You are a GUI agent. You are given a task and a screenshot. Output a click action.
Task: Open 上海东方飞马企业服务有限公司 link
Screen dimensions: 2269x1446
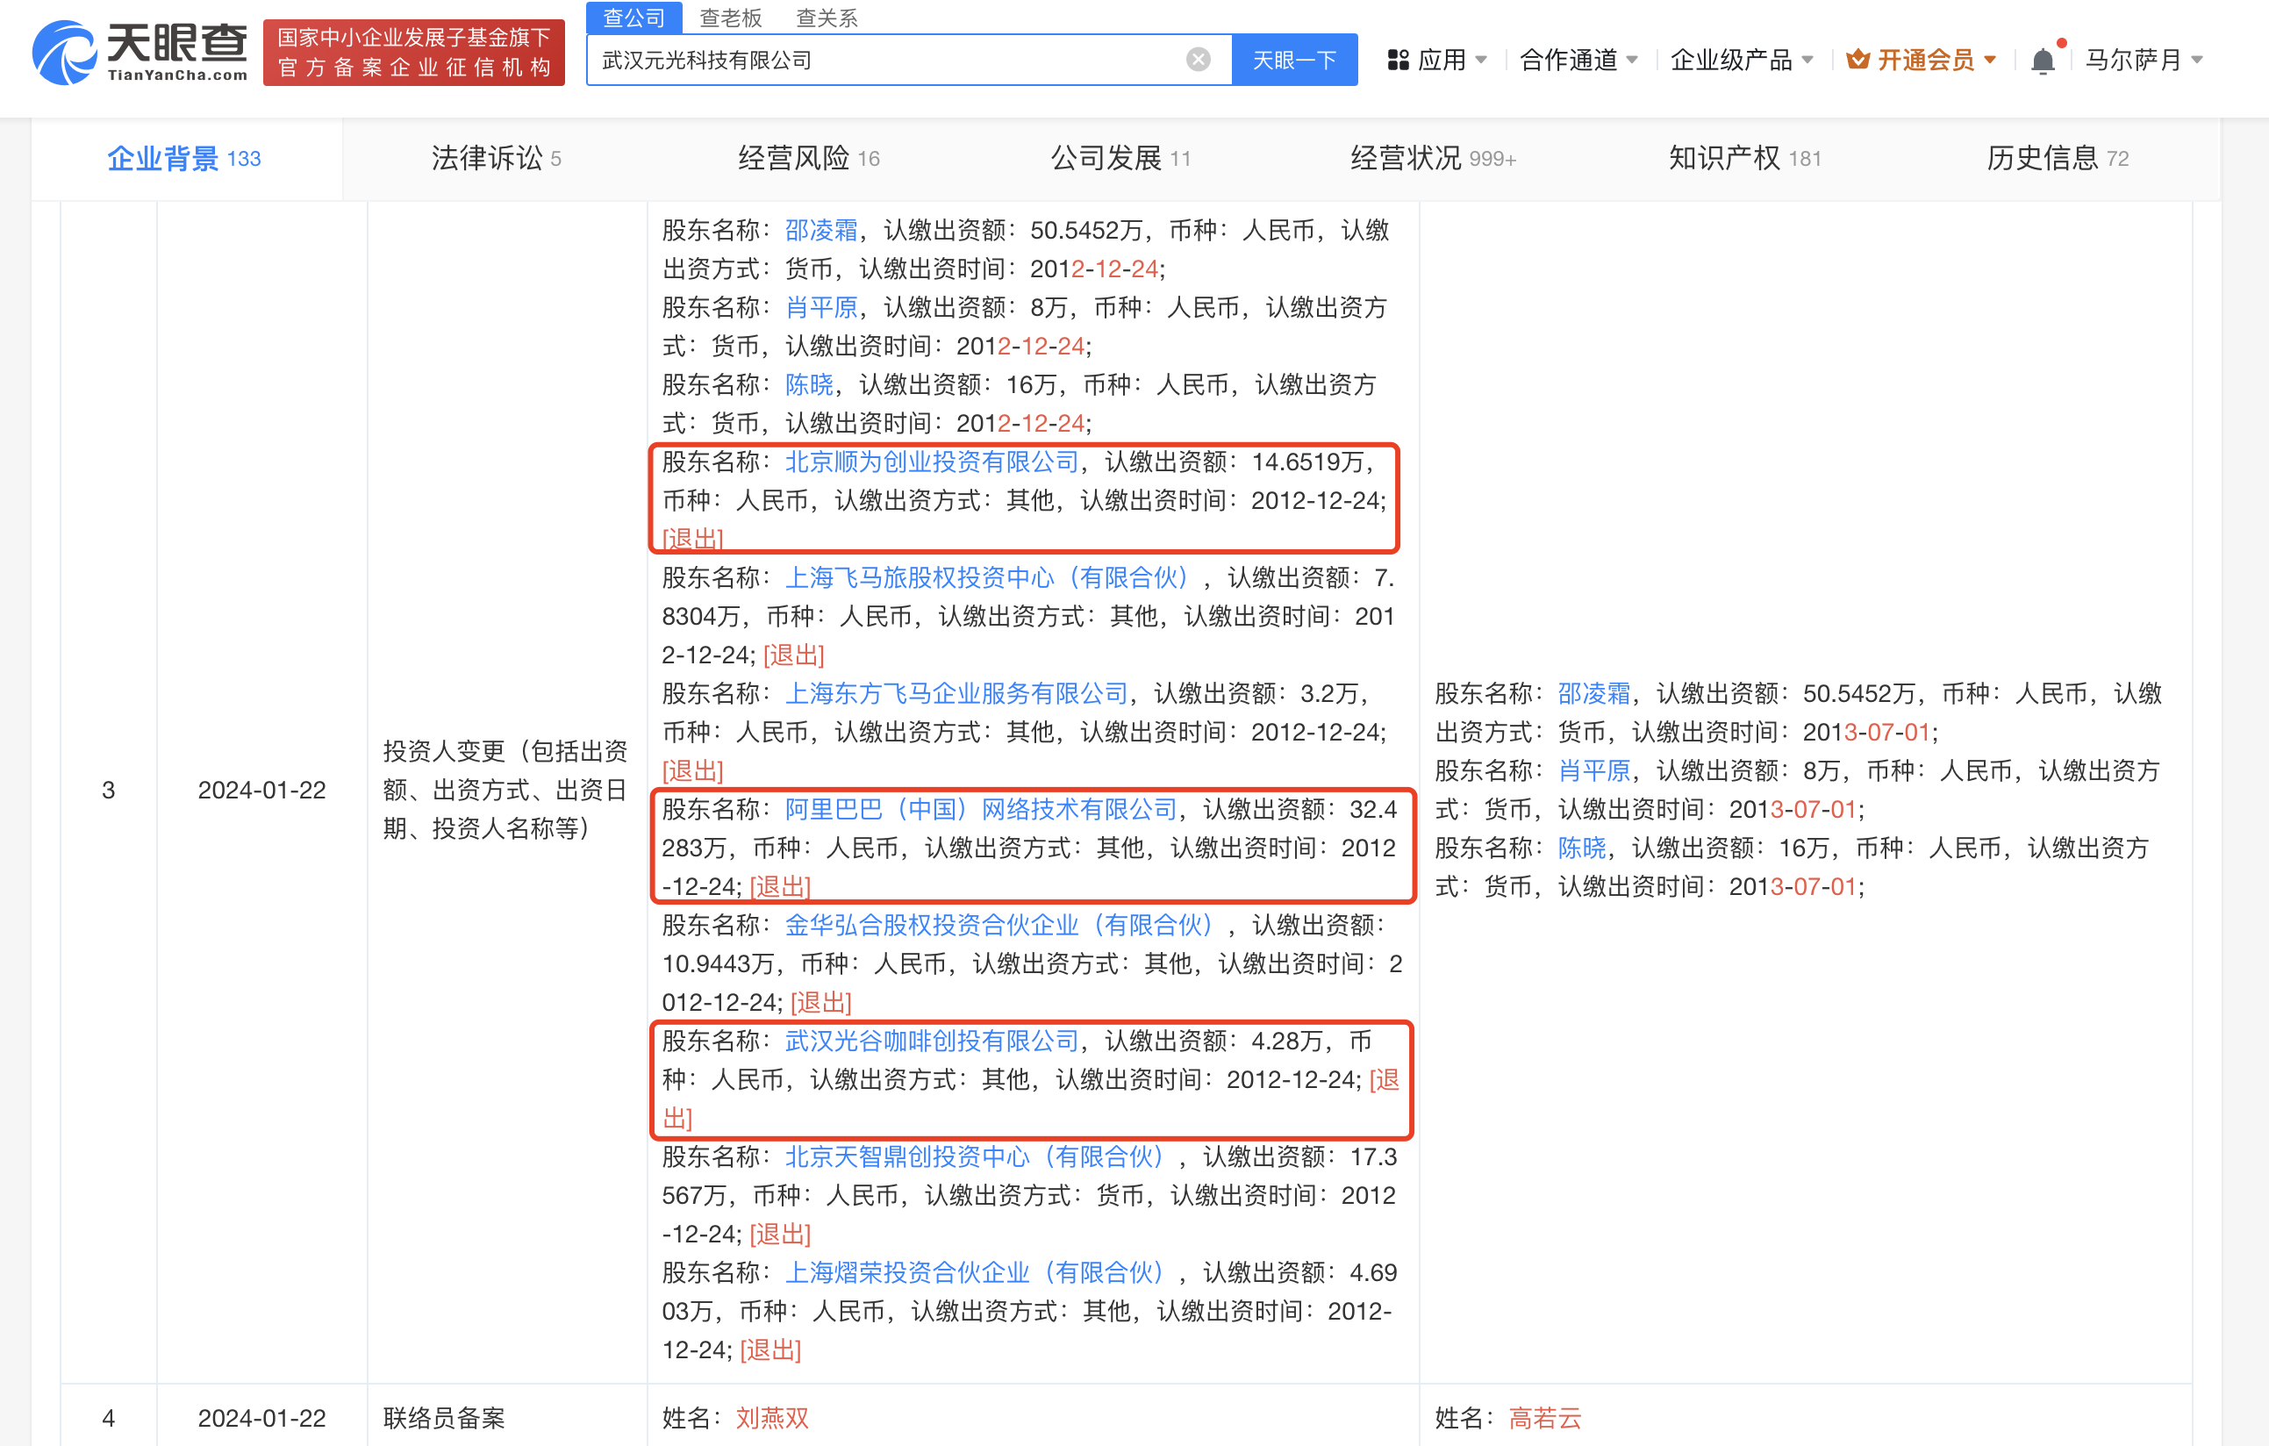click(956, 693)
